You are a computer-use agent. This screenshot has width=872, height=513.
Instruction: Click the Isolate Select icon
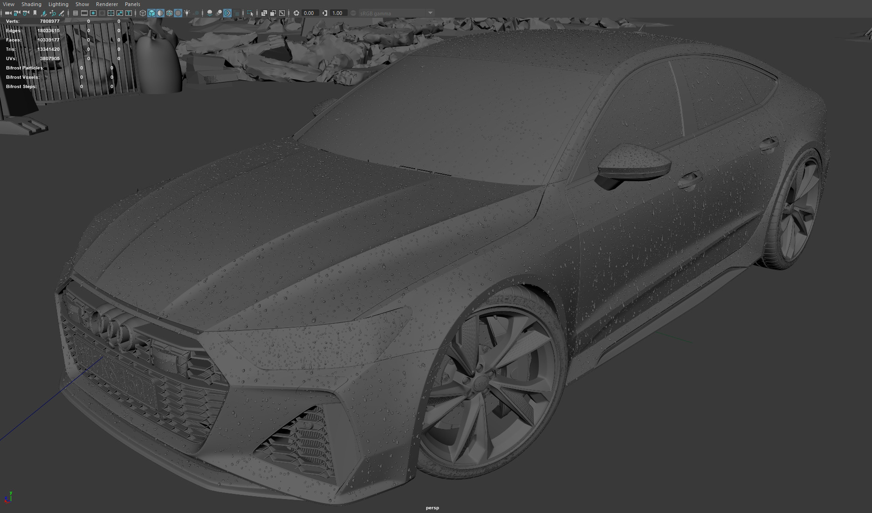click(x=250, y=13)
